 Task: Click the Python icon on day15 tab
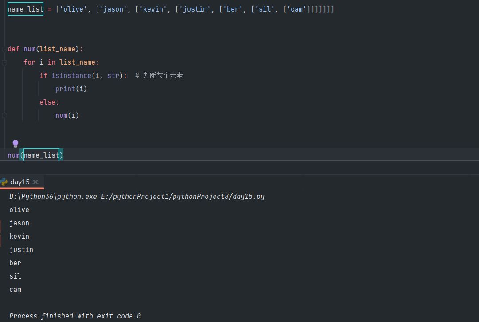coord(4,182)
